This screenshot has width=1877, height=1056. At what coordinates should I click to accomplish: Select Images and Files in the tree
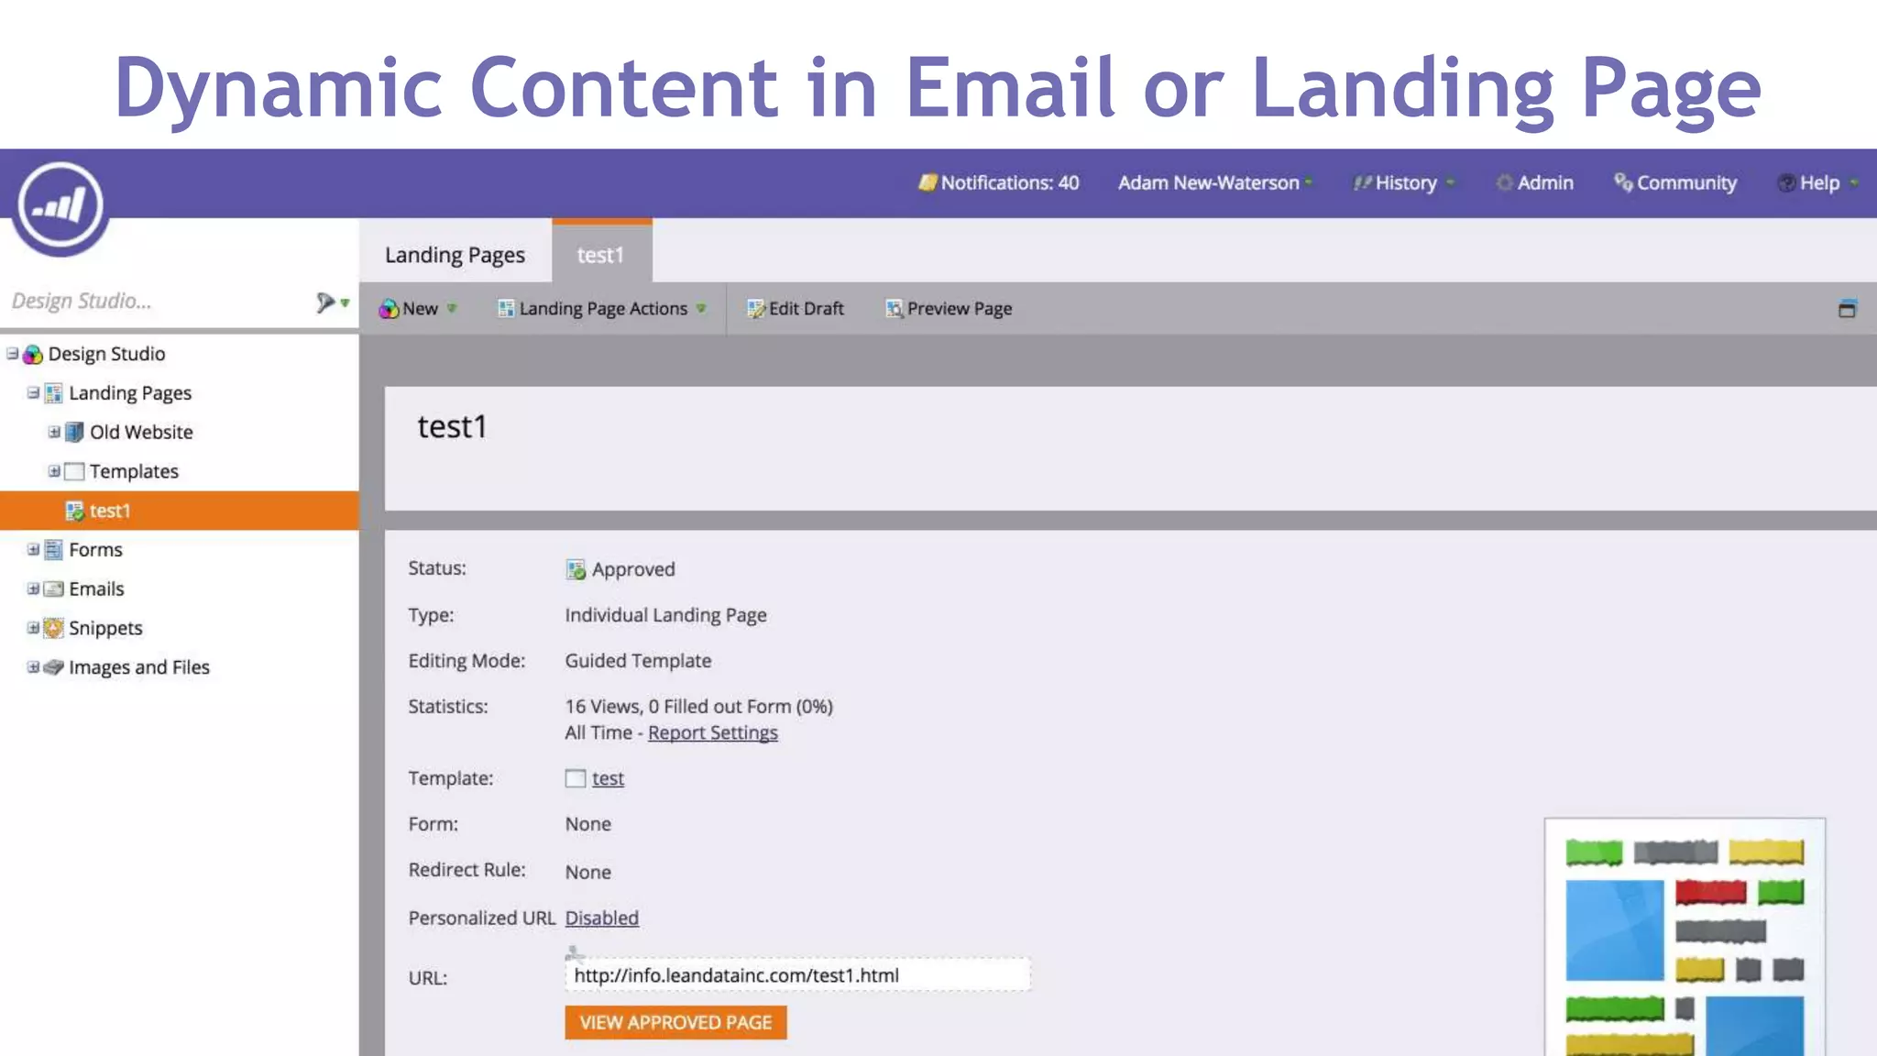139,667
